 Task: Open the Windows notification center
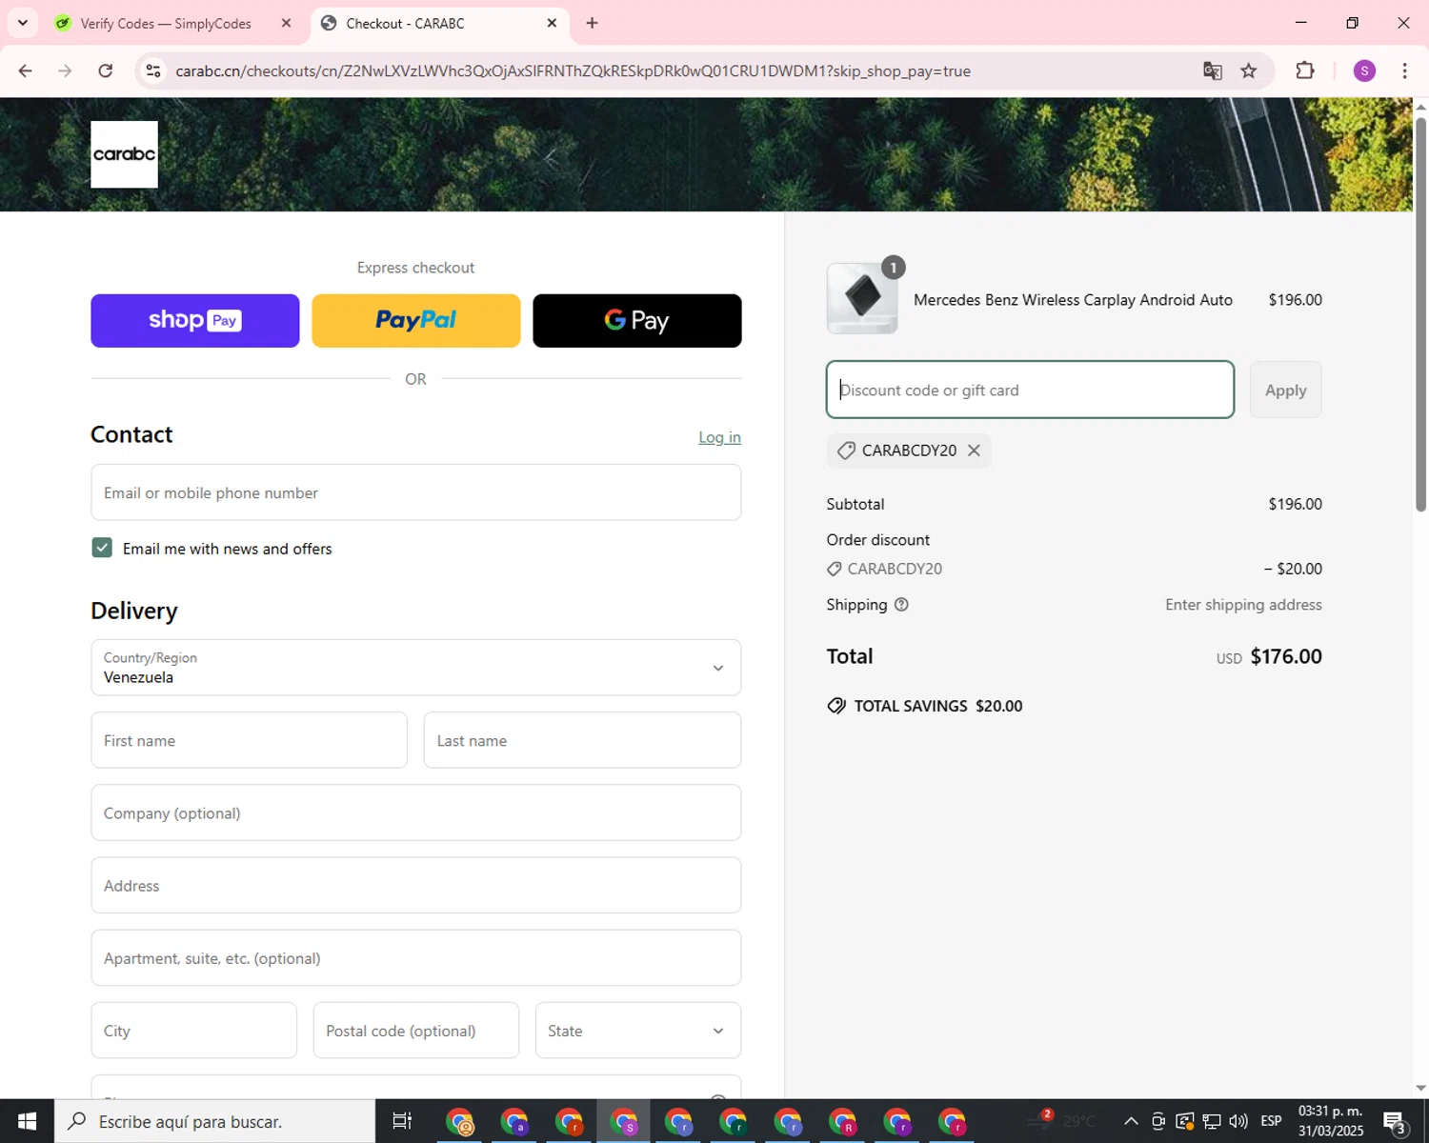click(x=1395, y=1121)
